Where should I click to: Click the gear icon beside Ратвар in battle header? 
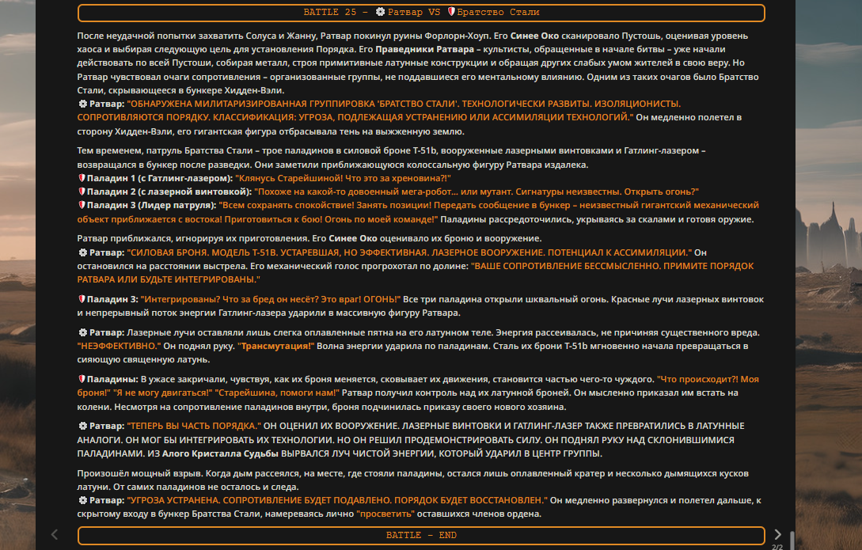pos(381,12)
